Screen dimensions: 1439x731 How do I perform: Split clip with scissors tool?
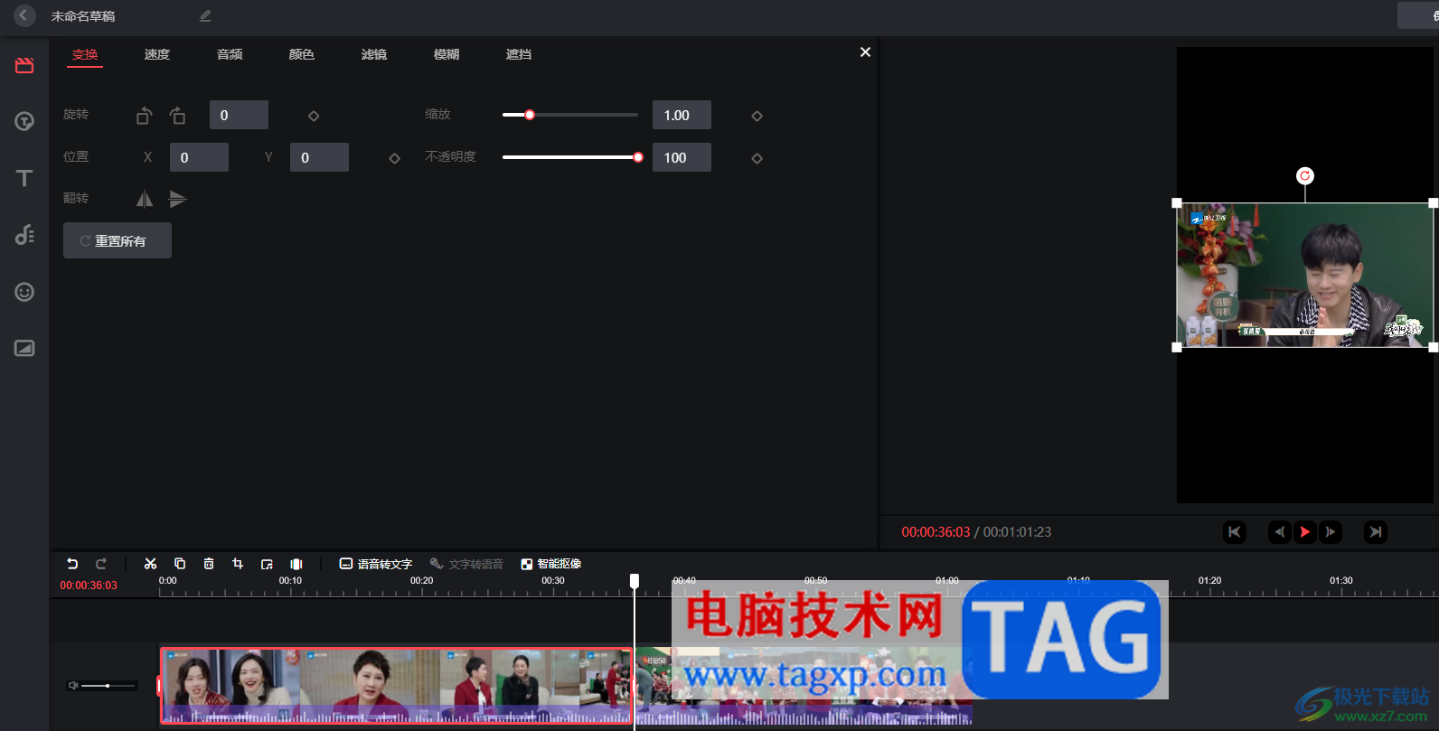[x=150, y=564]
